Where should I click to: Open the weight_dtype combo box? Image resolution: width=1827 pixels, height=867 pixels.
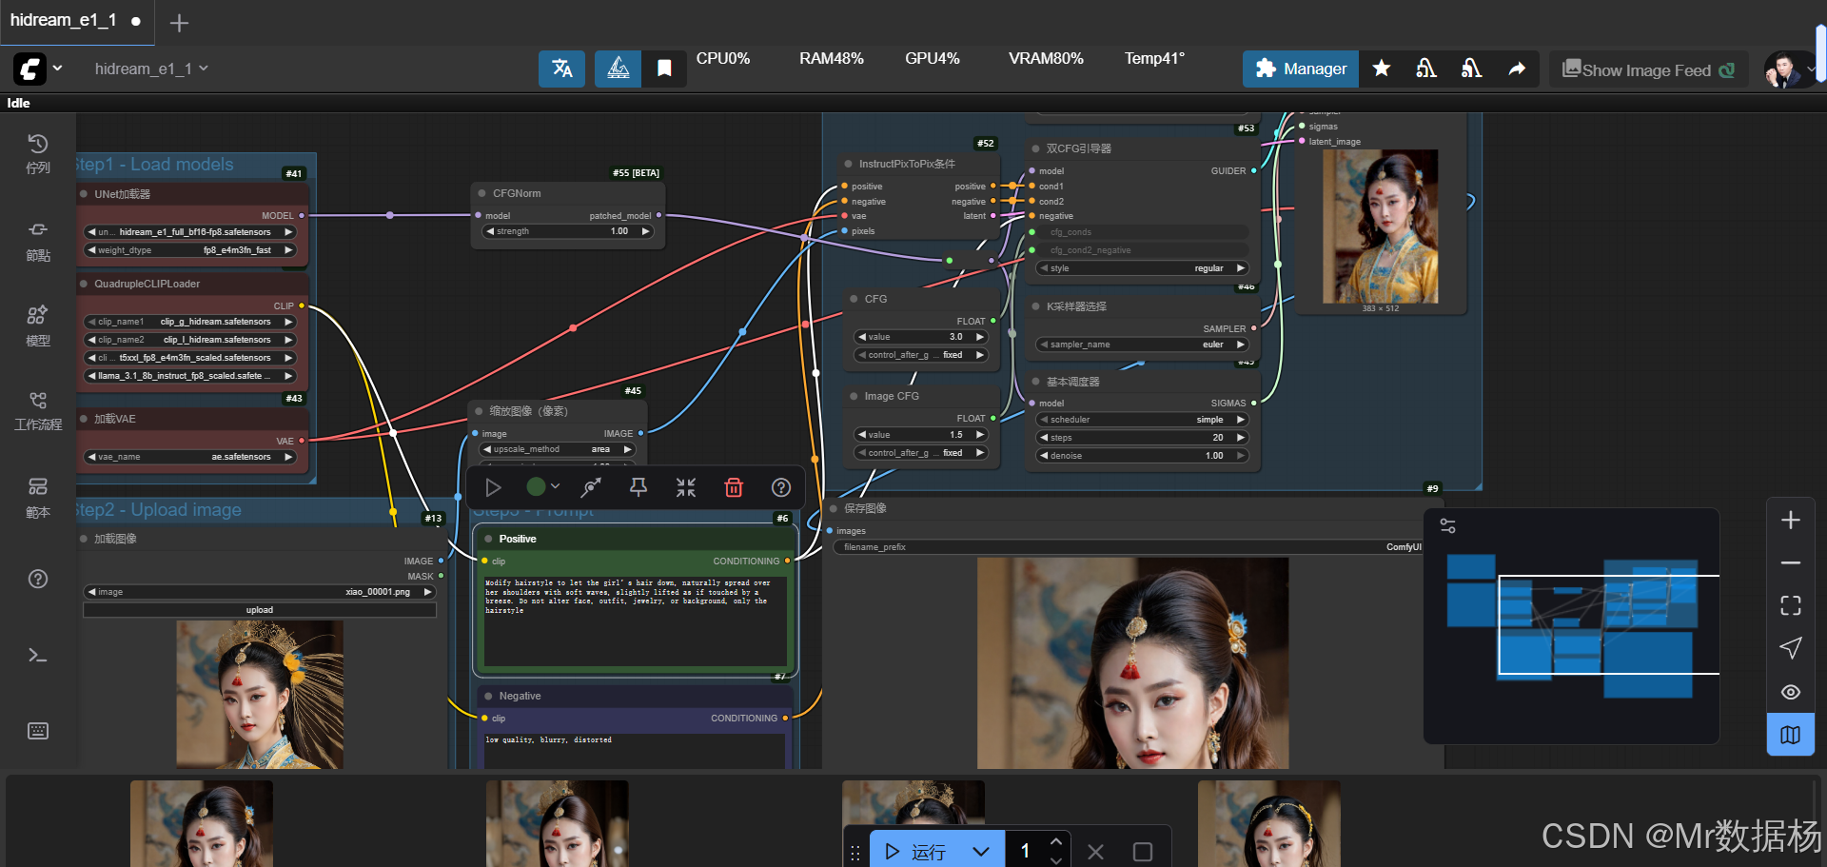(x=190, y=250)
